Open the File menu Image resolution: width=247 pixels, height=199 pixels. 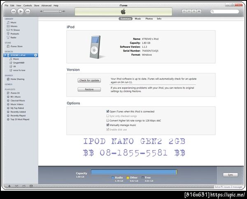7,5
